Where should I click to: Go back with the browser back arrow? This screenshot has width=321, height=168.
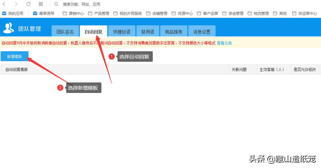[4, 4]
